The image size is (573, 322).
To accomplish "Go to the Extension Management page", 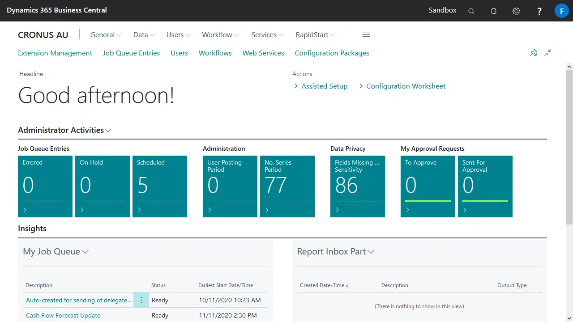I will point(55,53).
